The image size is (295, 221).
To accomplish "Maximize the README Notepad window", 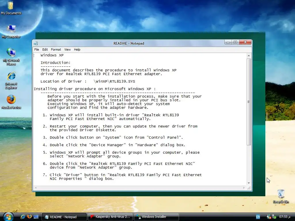I will coord(235,42).
